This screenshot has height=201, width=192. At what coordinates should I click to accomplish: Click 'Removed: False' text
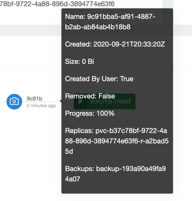pyautogui.click(x=90, y=96)
